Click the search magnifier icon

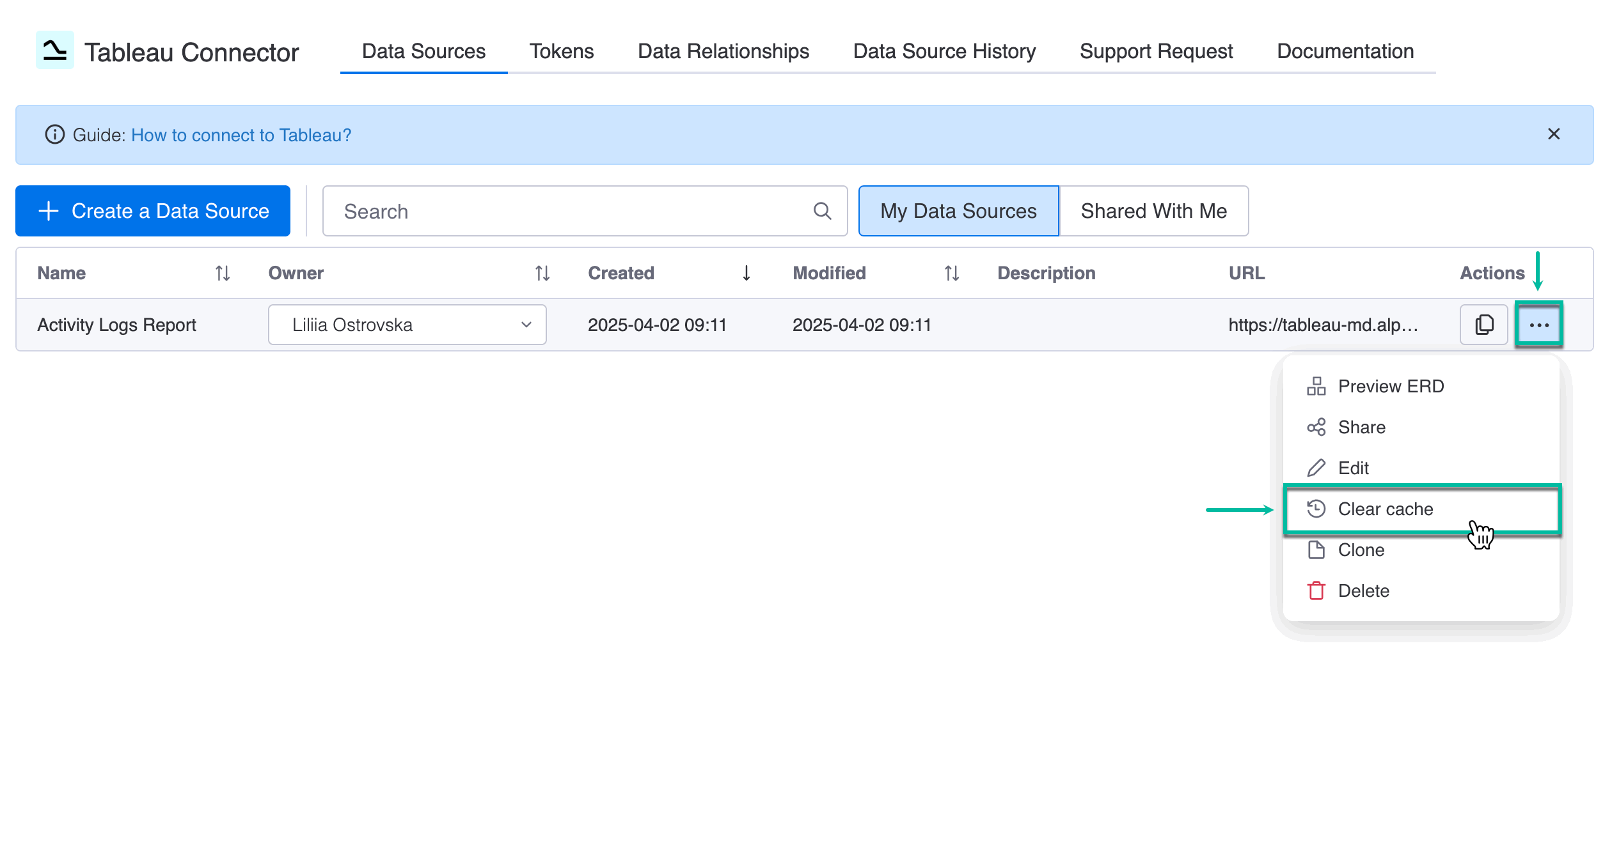822,211
